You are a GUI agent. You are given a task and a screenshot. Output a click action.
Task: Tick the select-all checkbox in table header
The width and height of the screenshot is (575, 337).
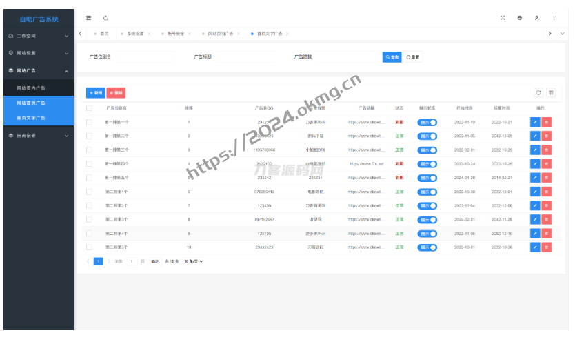(89, 108)
